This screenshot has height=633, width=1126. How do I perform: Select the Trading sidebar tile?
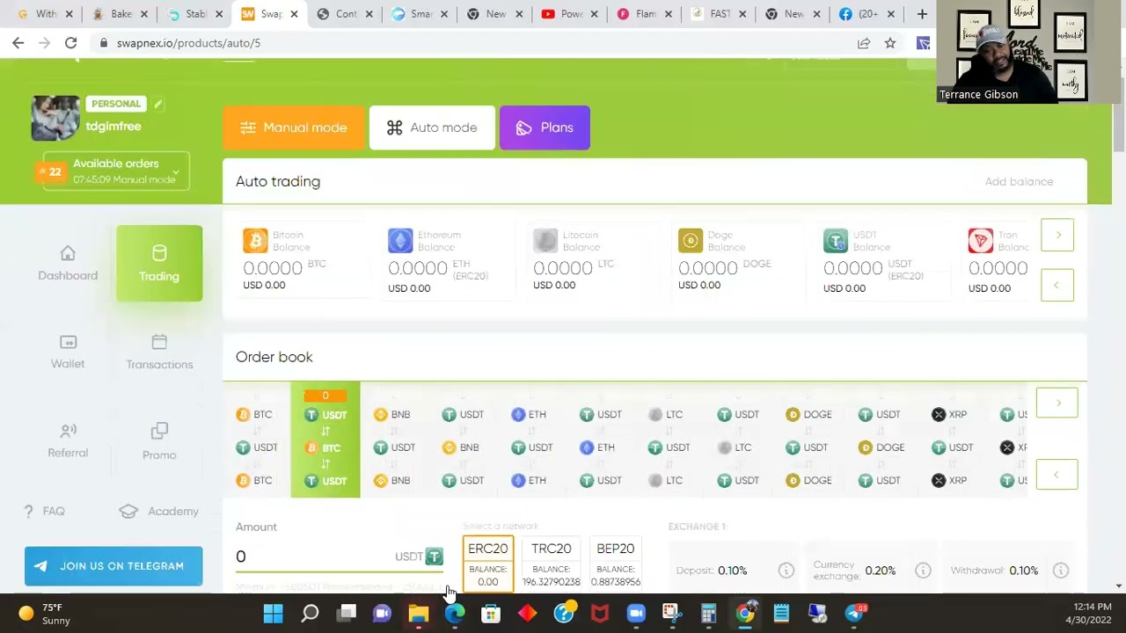[159, 264]
